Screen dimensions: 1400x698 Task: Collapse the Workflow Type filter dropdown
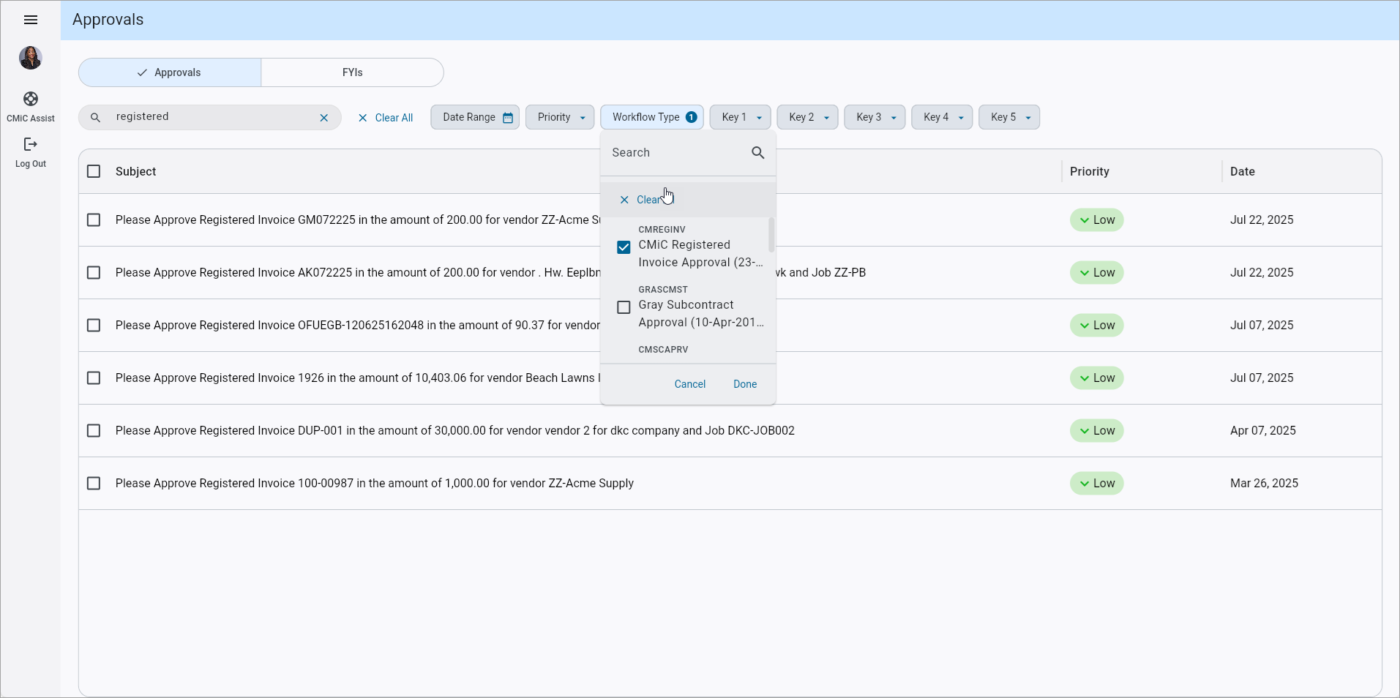pyautogui.click(x=652, y=117)
